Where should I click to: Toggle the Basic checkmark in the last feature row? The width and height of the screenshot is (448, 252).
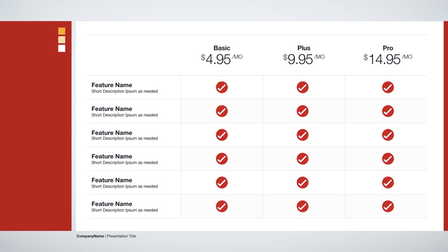click(222, 206)
